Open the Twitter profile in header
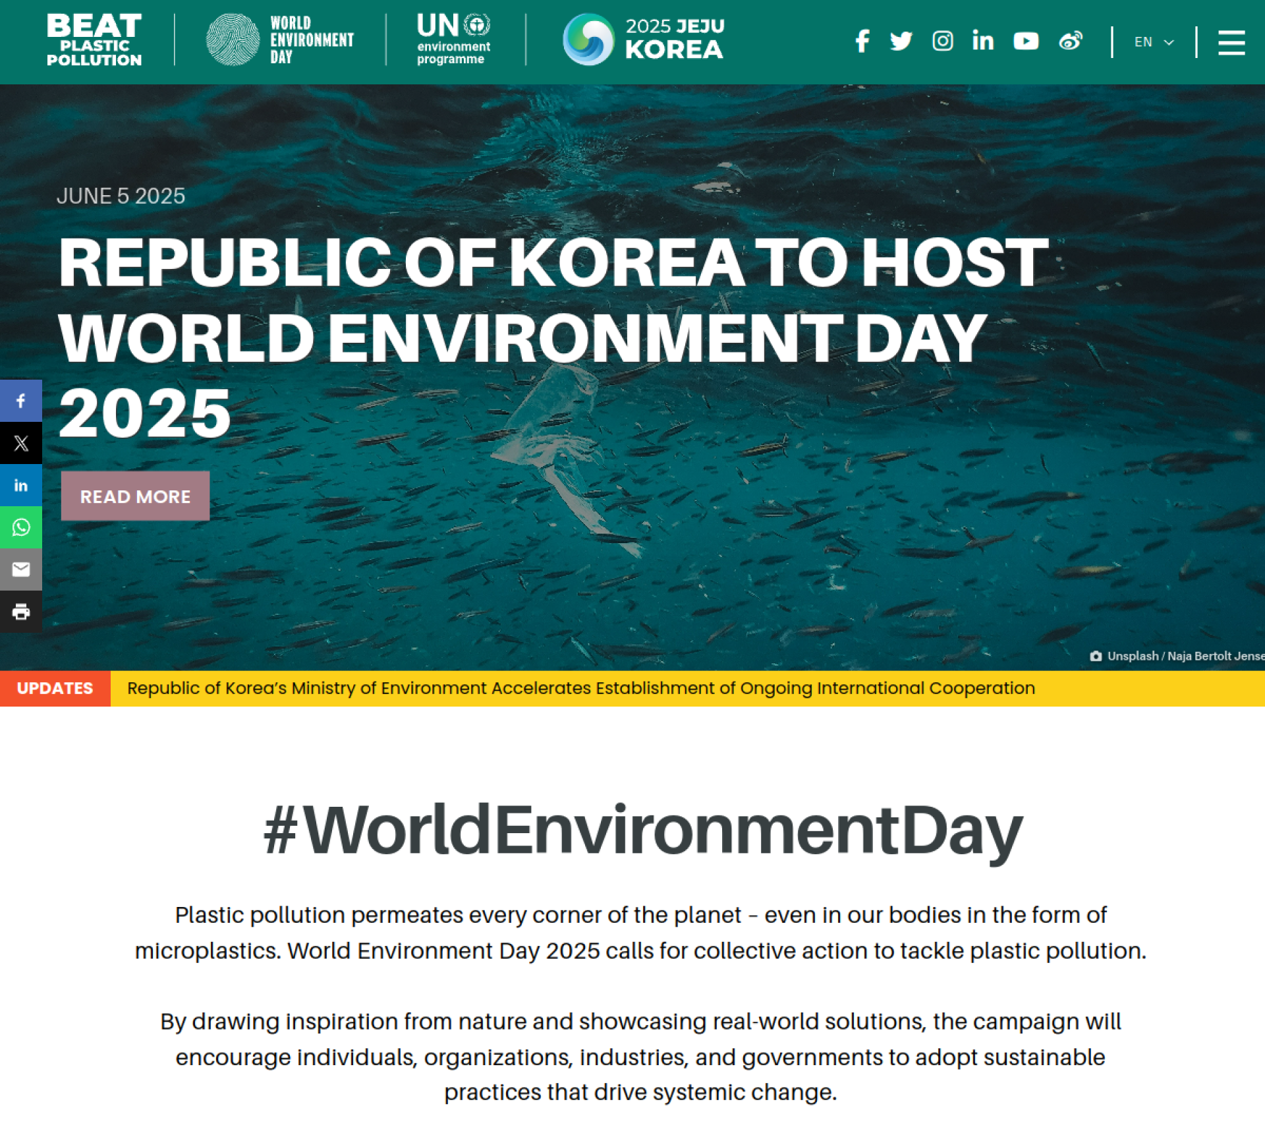The height and width of the screenshot is (1139, 1265). coord(901,41)
